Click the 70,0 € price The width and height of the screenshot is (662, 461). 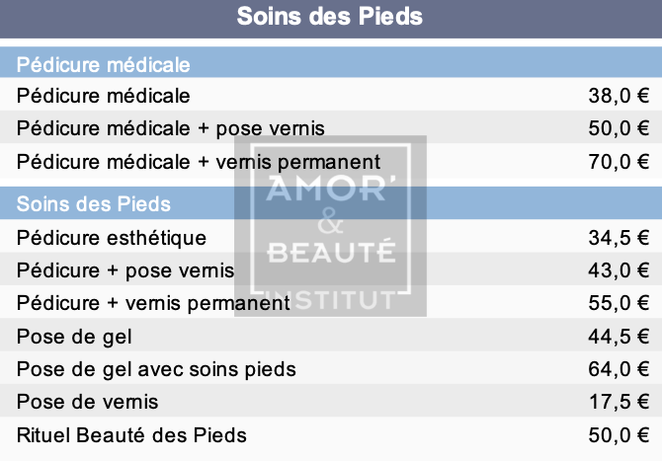coord(619,162)
